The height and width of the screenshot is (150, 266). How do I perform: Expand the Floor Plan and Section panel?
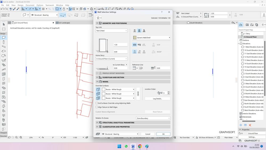coord(113,77)
